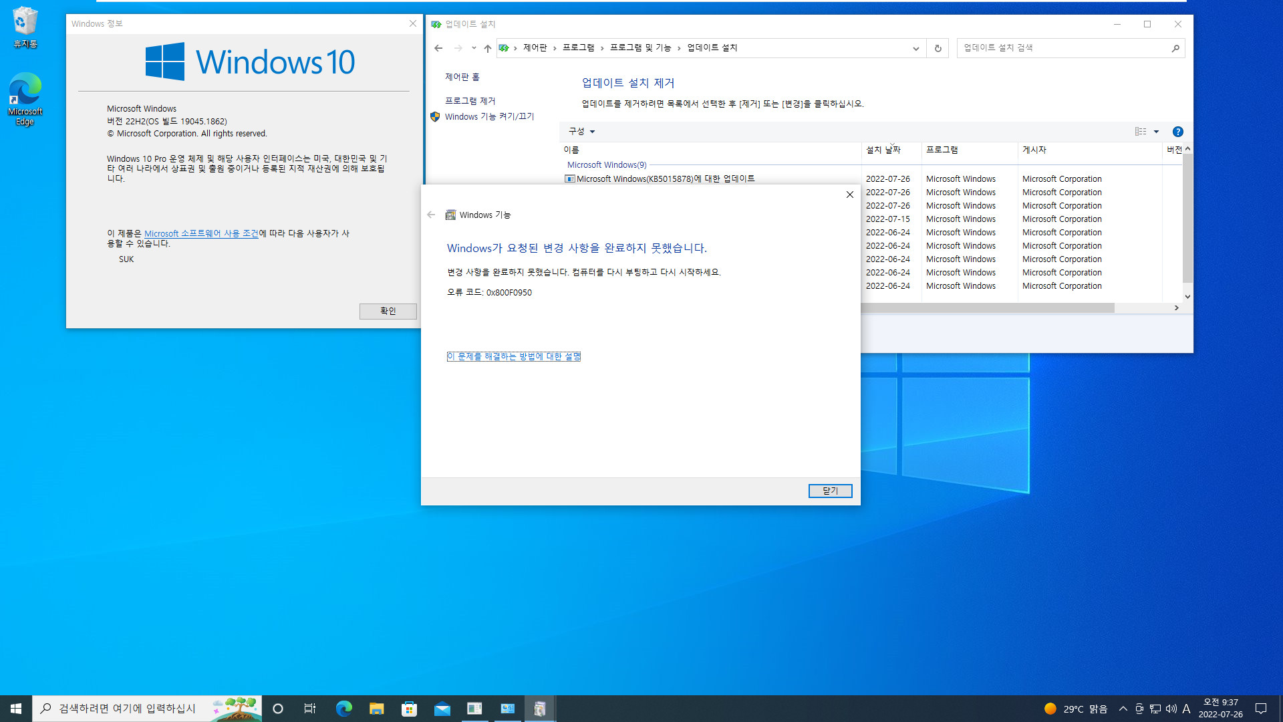Click scroll down arrow in update list
This screenshot has height=722, width=1283.
[x=1187, y=296]
